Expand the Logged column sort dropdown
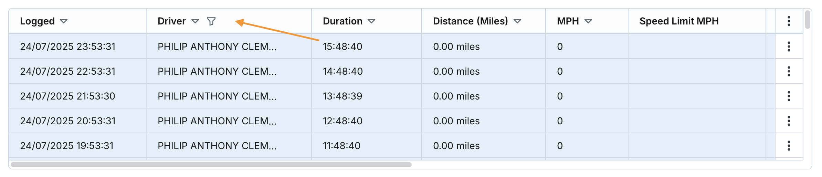 point(64,21)
